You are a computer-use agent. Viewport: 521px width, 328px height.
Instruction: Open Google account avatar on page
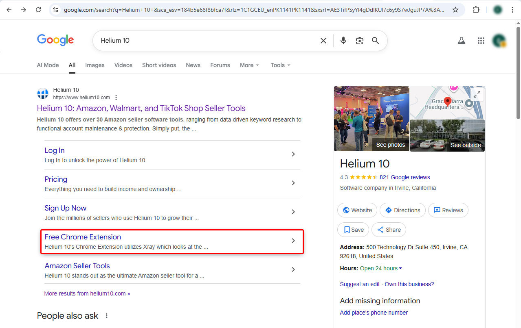pyautogui.click(x=499, y=41)
